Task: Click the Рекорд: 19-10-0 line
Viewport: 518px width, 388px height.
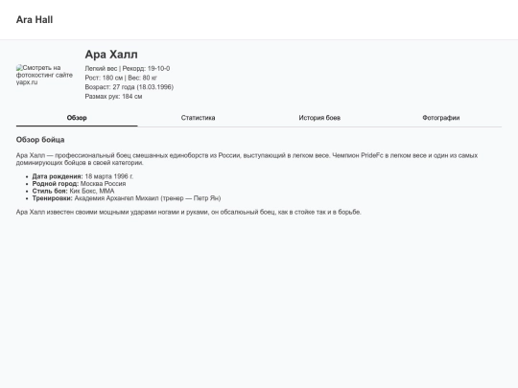Action: click(128, 69)
